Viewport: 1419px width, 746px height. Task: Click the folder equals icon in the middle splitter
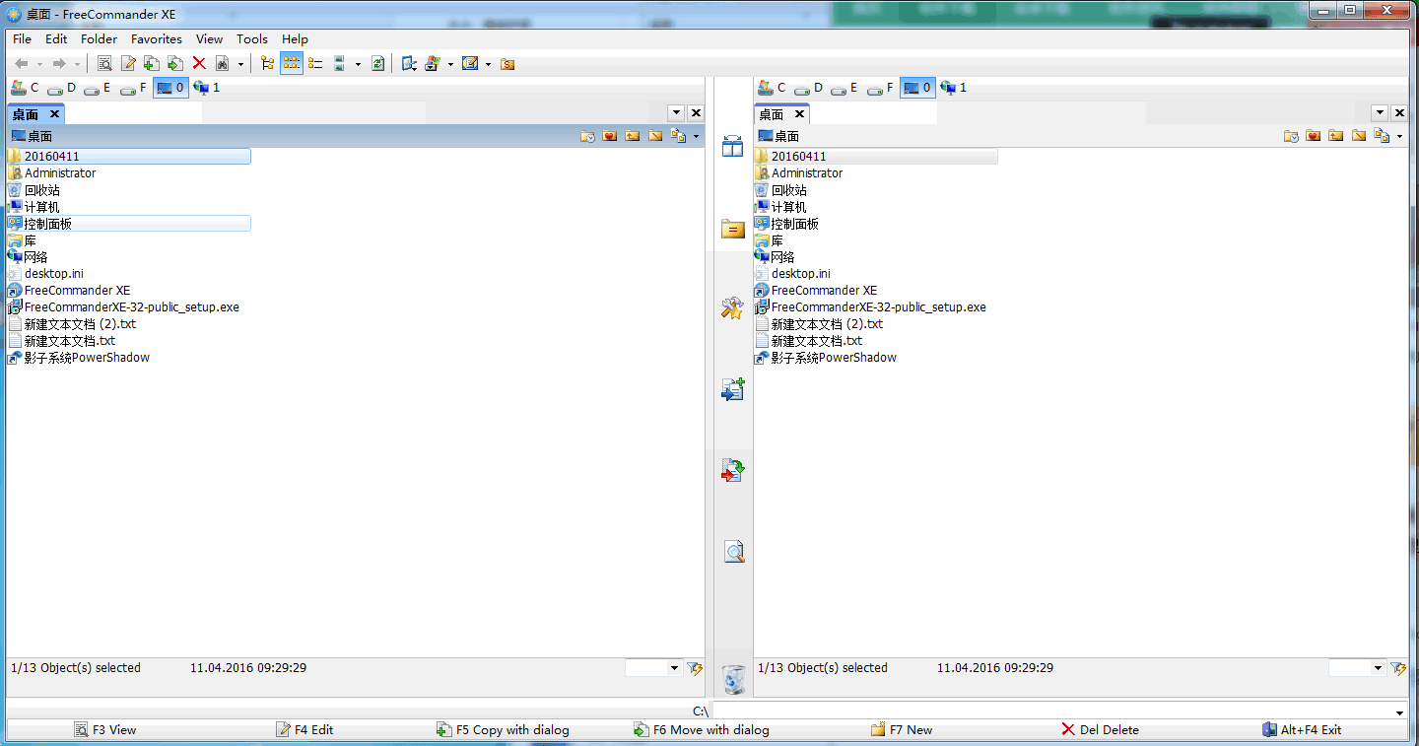(x=732, y=229)
